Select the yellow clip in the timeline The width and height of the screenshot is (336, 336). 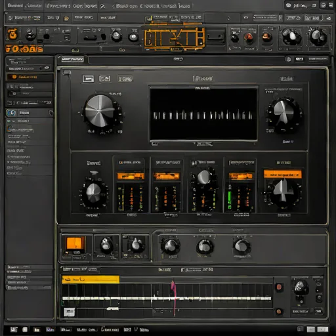point(91,280)
